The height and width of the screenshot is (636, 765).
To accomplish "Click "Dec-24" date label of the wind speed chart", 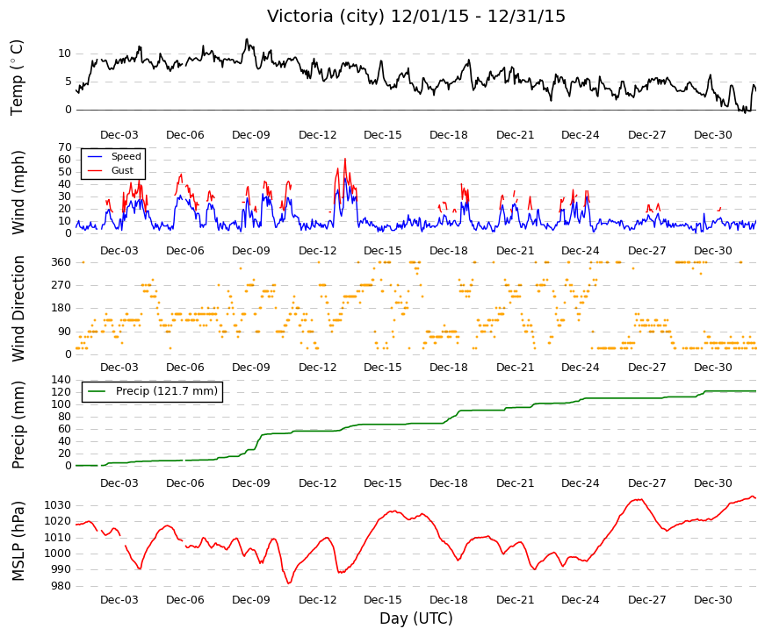I will click(580, 251).
